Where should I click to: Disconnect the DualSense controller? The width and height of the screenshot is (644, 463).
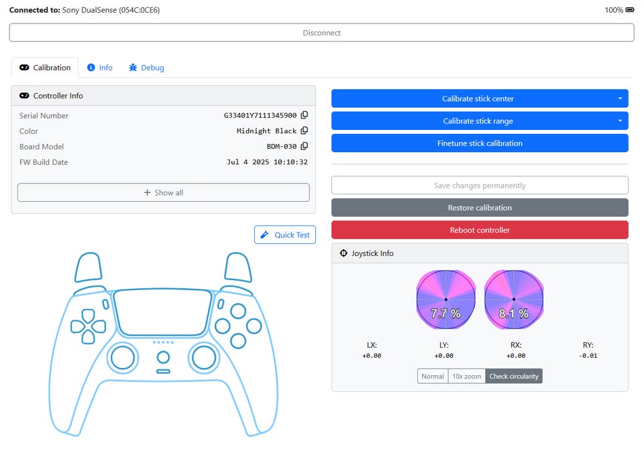(x=321, y=33)
